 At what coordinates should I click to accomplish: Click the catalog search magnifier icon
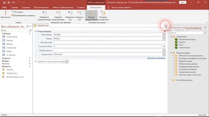(205, 33)
